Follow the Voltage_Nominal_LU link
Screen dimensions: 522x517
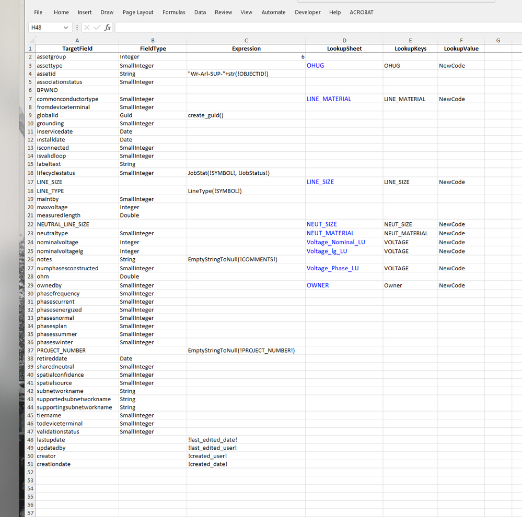pos(335,242)
